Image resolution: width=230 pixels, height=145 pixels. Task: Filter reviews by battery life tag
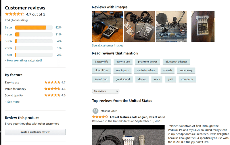(x=101, y=62)
